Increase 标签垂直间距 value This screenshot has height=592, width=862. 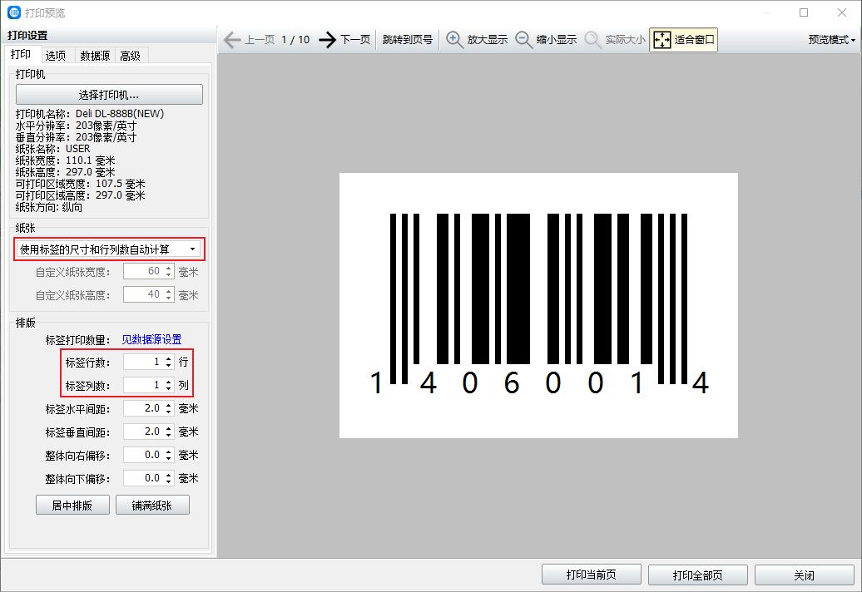(x=168, y=428)
